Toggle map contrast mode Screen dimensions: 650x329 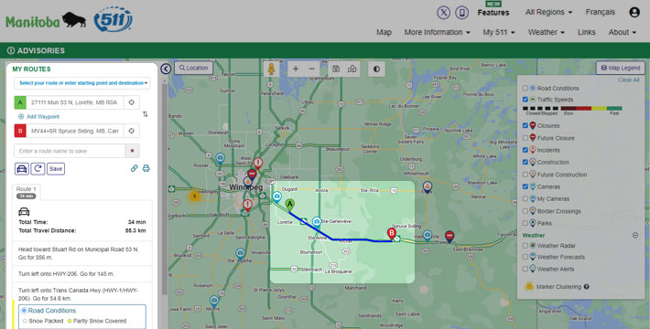[x=376, y=69]
